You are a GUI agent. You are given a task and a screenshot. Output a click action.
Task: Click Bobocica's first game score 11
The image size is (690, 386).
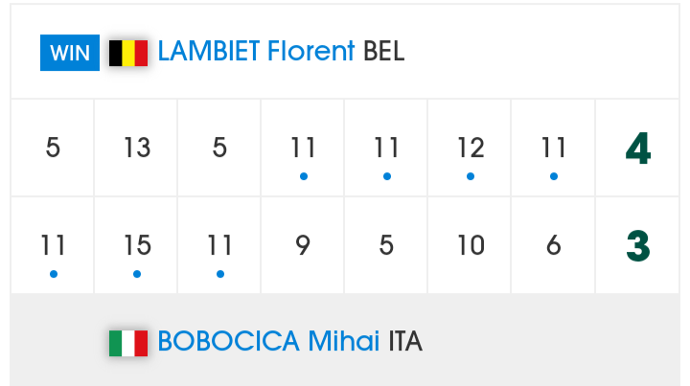tap(53, 245)
